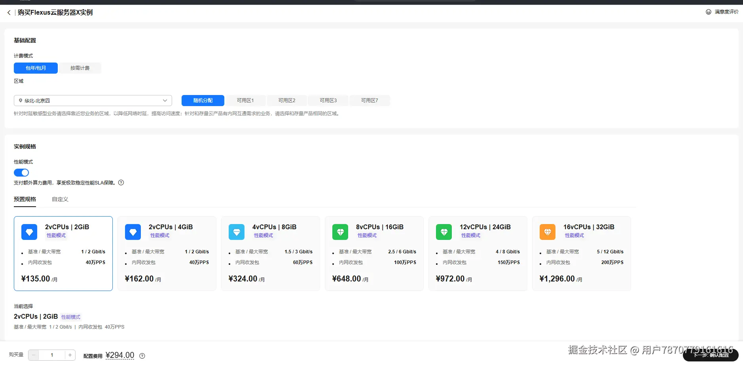Choose the ¥1,296.00/月 spec card
The image size is (743, 365).
click(x=582, y=253)
